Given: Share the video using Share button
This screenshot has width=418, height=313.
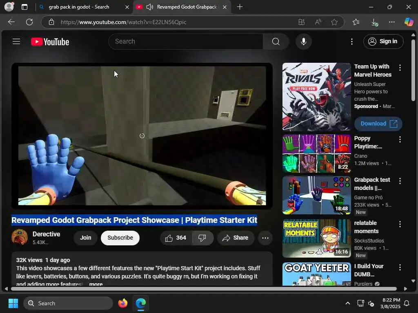Looking at the screenshot, I should (236, 238).
